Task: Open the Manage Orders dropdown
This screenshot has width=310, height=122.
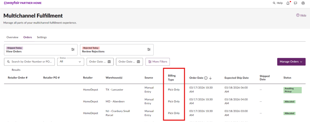Action: click(x=291, y=62)
